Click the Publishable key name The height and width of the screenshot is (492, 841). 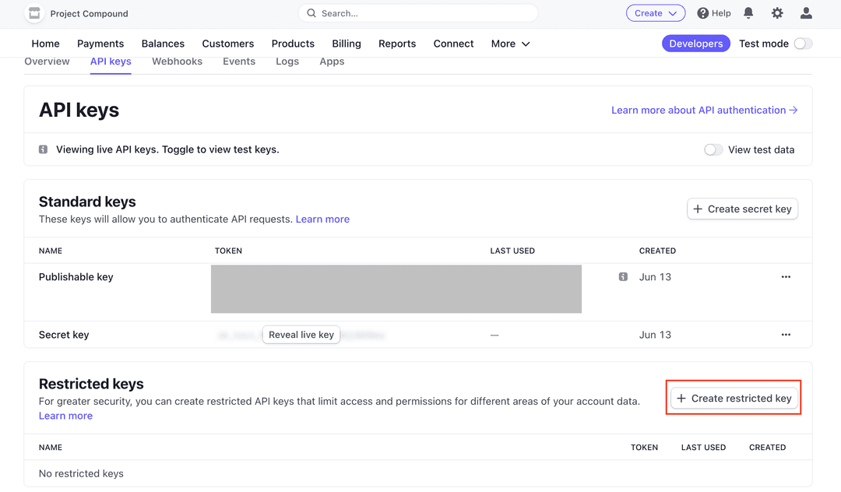[x=76, y=277]
